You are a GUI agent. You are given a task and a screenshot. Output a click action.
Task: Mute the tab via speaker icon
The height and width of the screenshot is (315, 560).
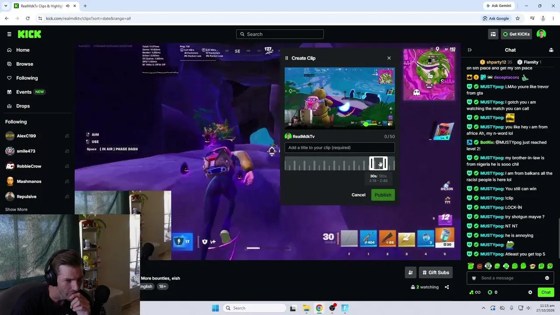68,6
